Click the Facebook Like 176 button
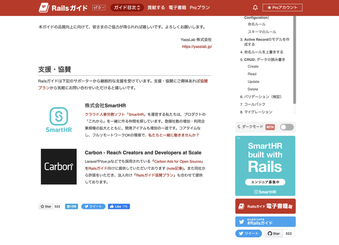The height and width of the screenshot is (245, 339). [x=119, y=206]
